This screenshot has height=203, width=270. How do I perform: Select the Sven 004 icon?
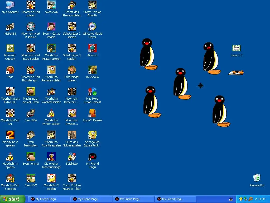click(31, 113)
